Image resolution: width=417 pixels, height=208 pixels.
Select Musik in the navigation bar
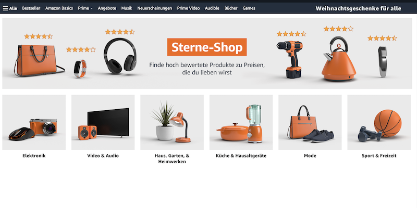click(x=127, y=8)
